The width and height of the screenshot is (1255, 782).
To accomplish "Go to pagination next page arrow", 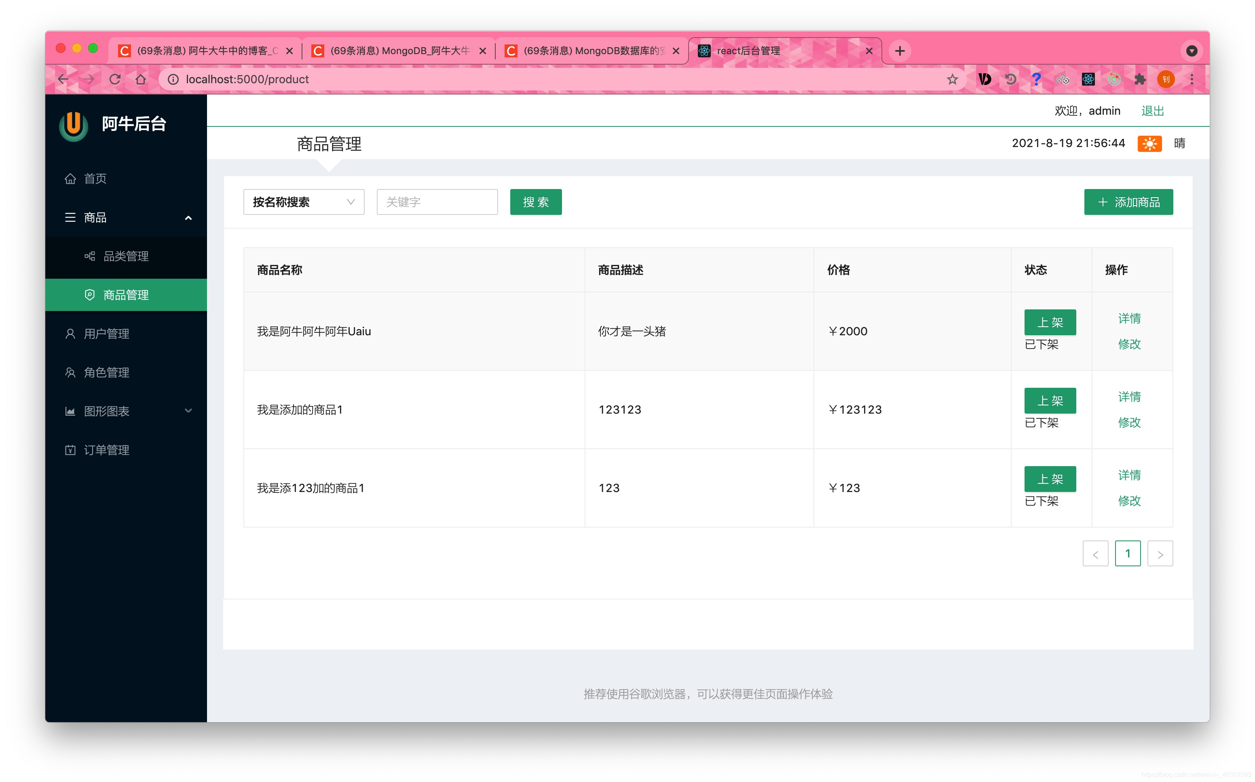I will 1160,554.
